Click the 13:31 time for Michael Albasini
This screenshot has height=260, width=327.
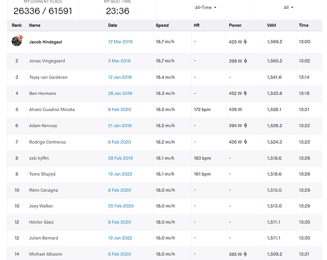coord(304,254)
